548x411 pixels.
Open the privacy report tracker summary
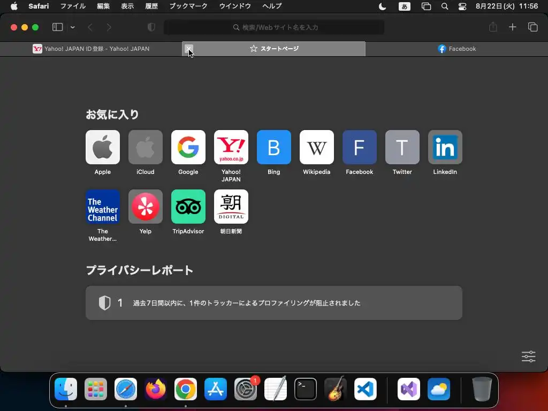(273, 303)
